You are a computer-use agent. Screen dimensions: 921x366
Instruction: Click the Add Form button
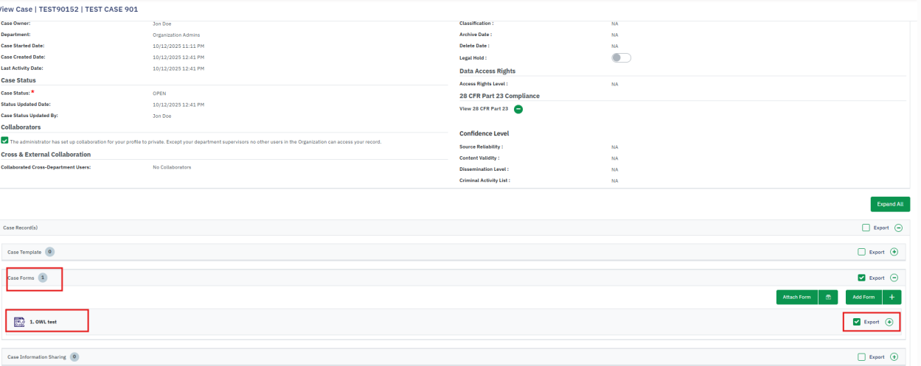[863, 297]
